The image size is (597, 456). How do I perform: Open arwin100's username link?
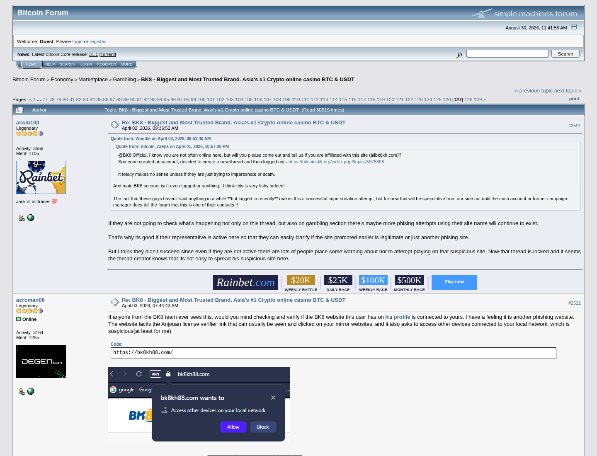28,123
